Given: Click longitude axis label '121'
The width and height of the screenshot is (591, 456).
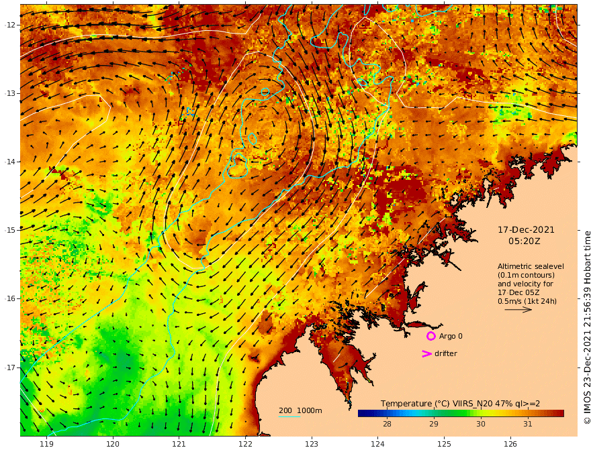Looking at the screenshot, I should click(179, 444).
